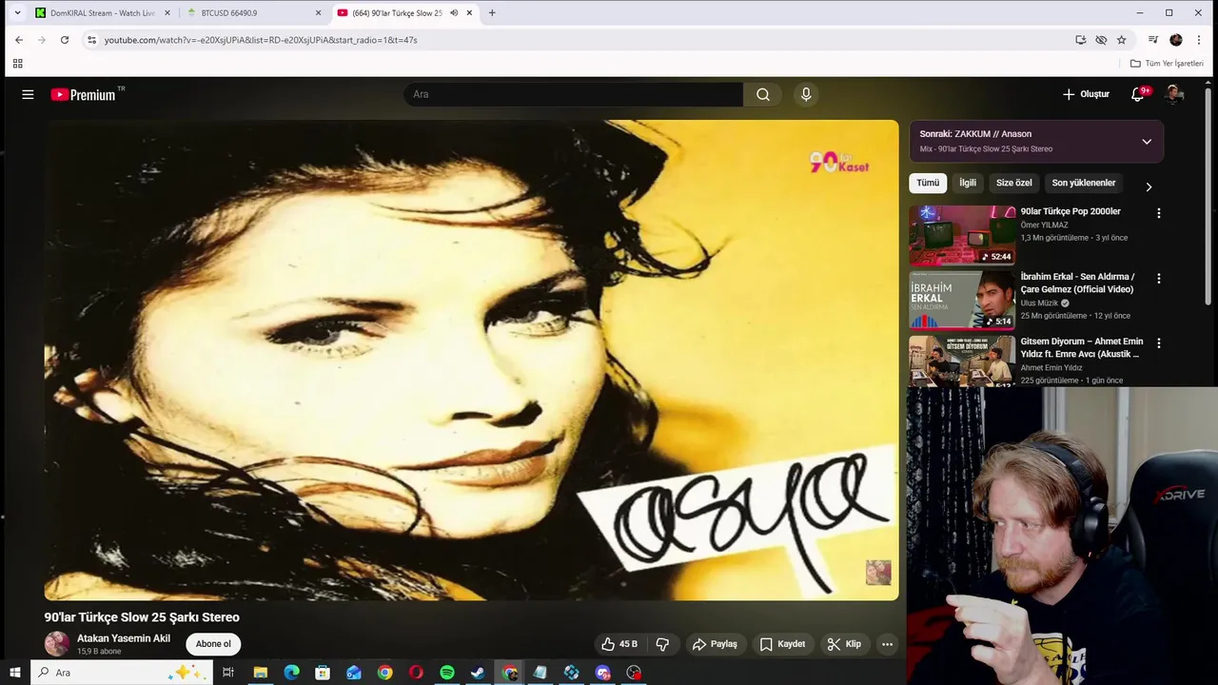Image resolution: width=1218 pixels, height=685 pixels.
Task: Open the İbrahim Erkal video thumbnail
Action: click(962, 300)
